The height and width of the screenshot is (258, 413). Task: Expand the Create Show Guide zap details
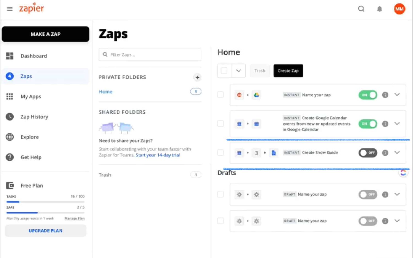397,153
